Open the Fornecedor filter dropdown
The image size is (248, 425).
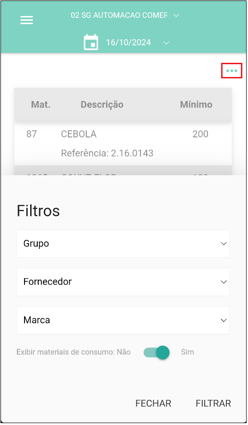[x=123, y=282]
